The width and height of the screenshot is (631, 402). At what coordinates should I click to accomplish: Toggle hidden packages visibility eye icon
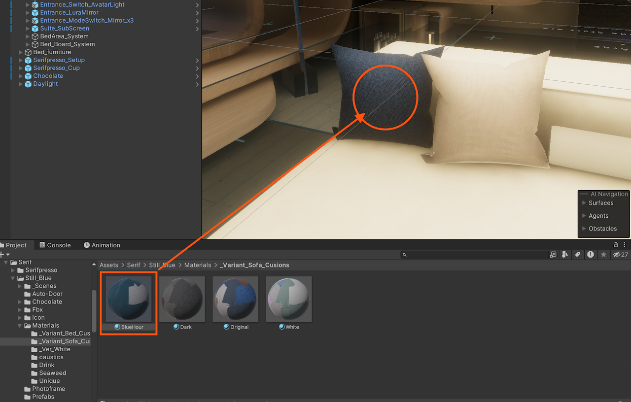tap(616, 255)
